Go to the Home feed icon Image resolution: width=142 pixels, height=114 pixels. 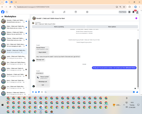point(53,12)
